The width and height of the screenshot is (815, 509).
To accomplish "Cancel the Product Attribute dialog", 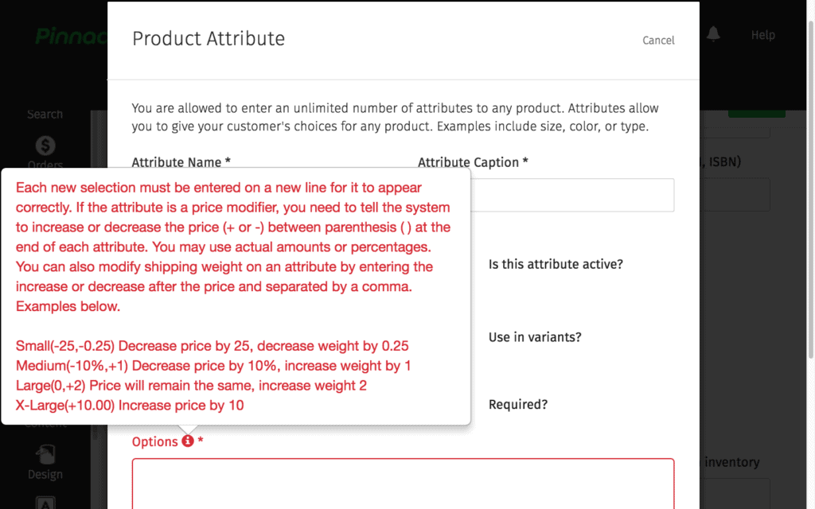I will coord(658,41).
